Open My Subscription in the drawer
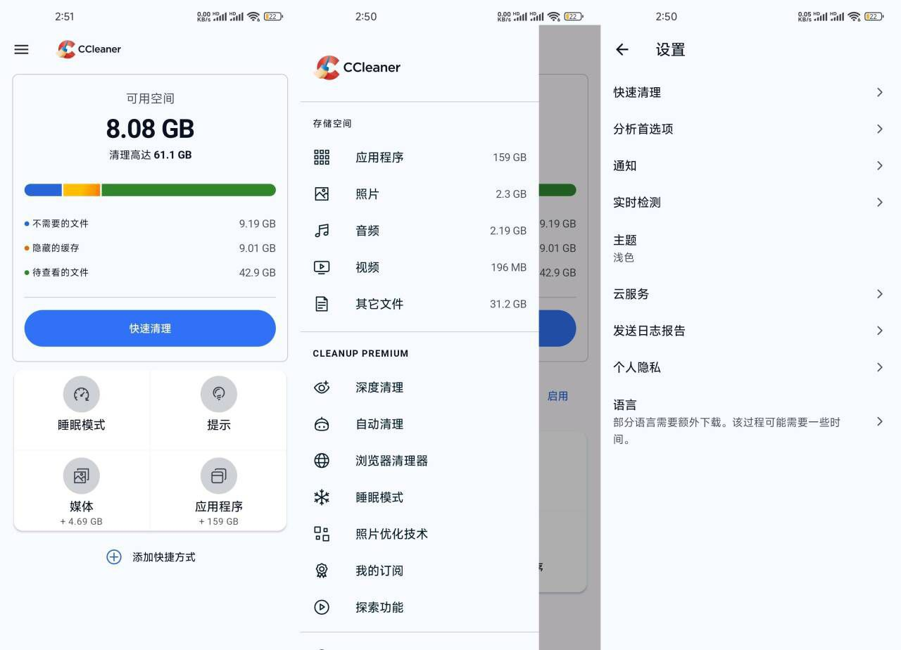The height and width of the screenshot is (650, 901). [379, 571]
